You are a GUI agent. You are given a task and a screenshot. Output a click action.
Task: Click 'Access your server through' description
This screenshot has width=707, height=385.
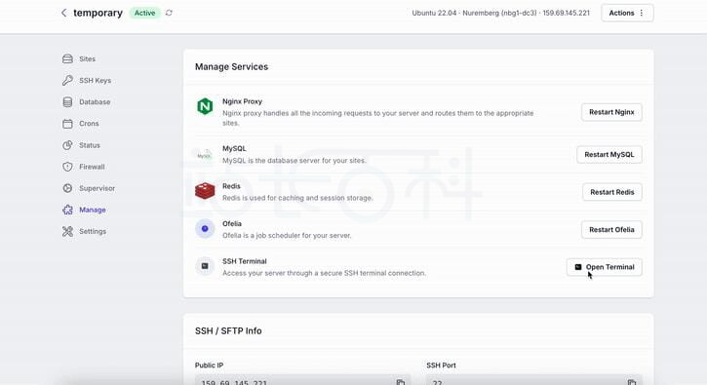324,273
